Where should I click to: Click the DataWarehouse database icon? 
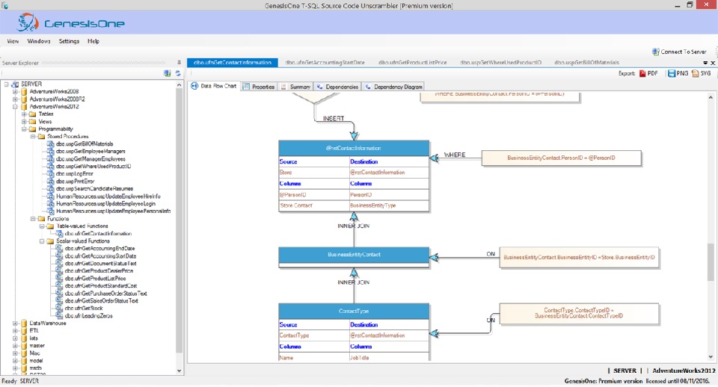[24, 323]
